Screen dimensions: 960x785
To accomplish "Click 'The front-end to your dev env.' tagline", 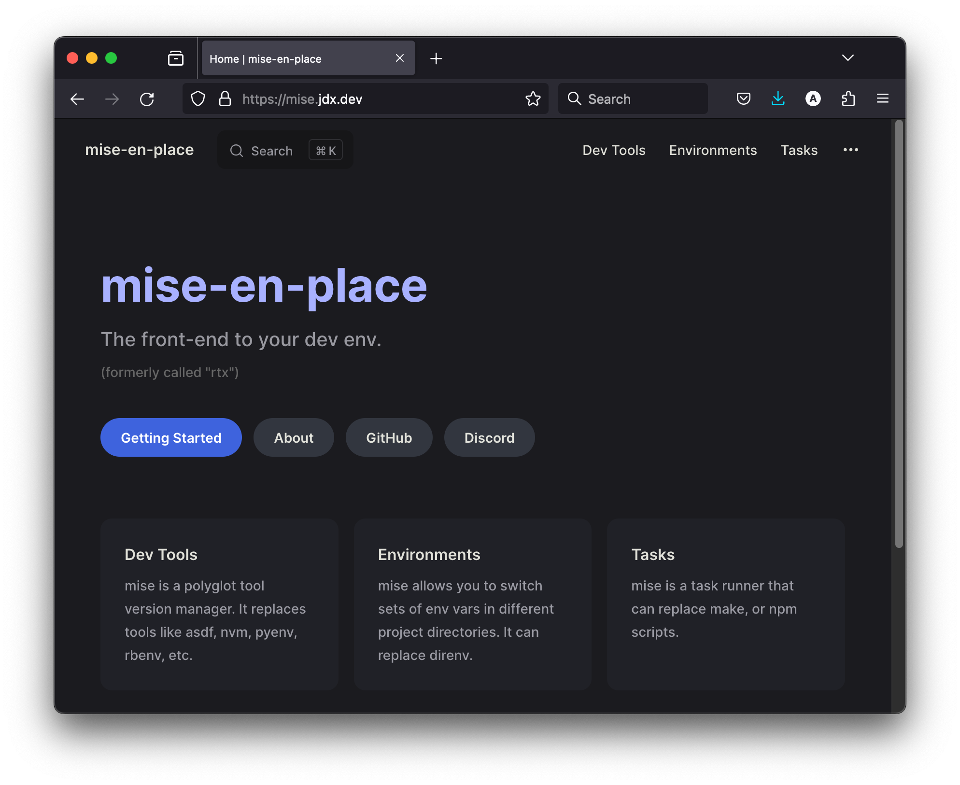I will click(x=241, y=339).
